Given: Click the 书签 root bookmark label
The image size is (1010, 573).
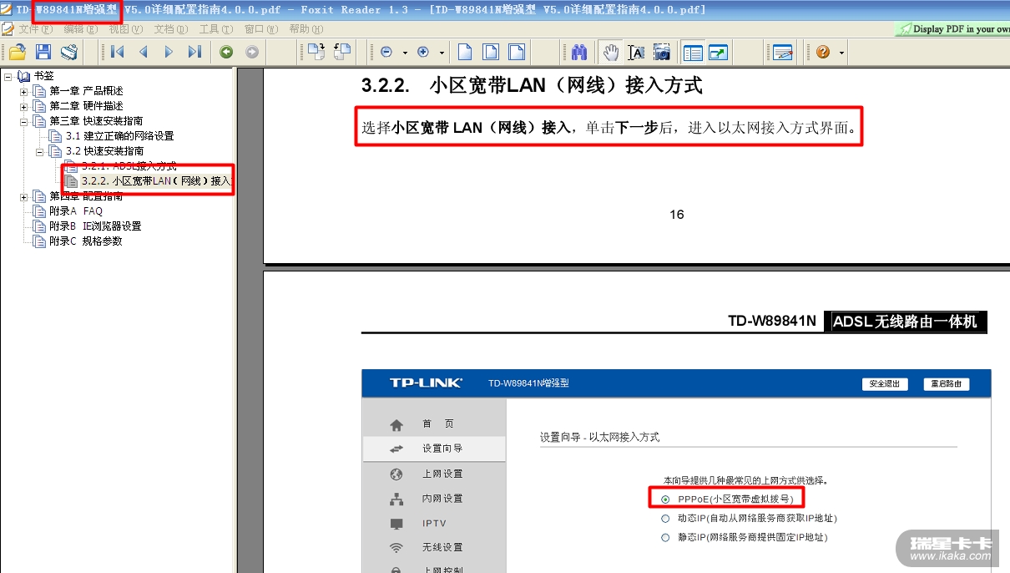Looking at the screenshot, I should click(43, 76).
